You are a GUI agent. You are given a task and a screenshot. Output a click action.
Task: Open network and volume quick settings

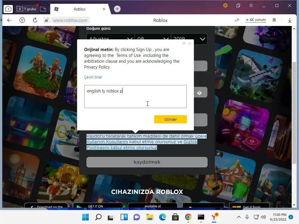pos(260,217)
